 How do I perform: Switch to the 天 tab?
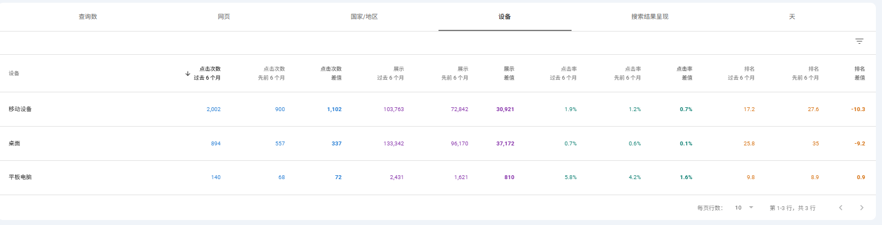coord(792,17)
